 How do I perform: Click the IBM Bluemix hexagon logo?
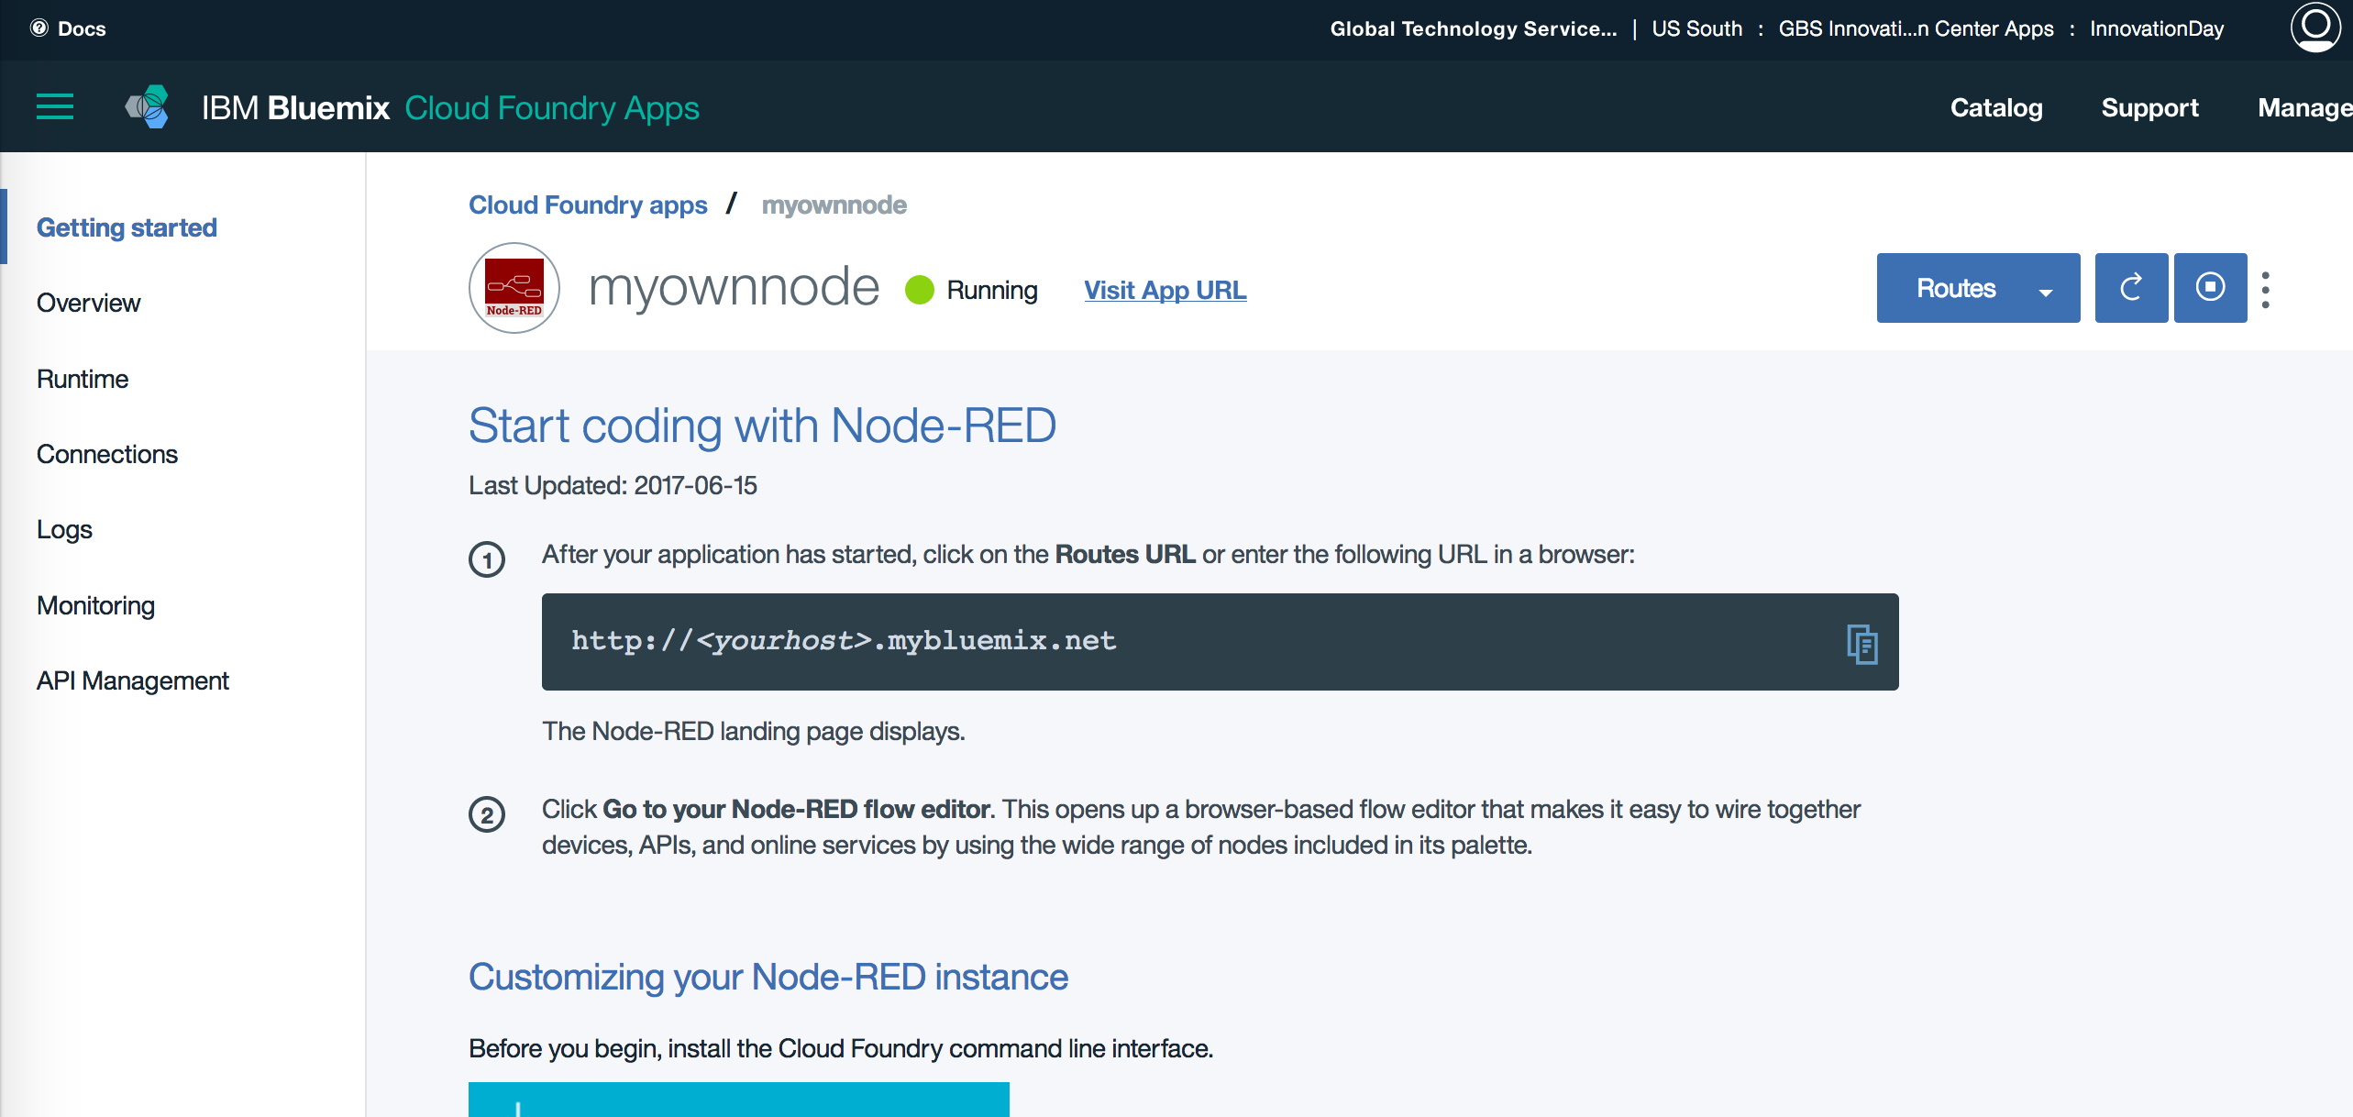pyautogui.click(x=148, y=107)
